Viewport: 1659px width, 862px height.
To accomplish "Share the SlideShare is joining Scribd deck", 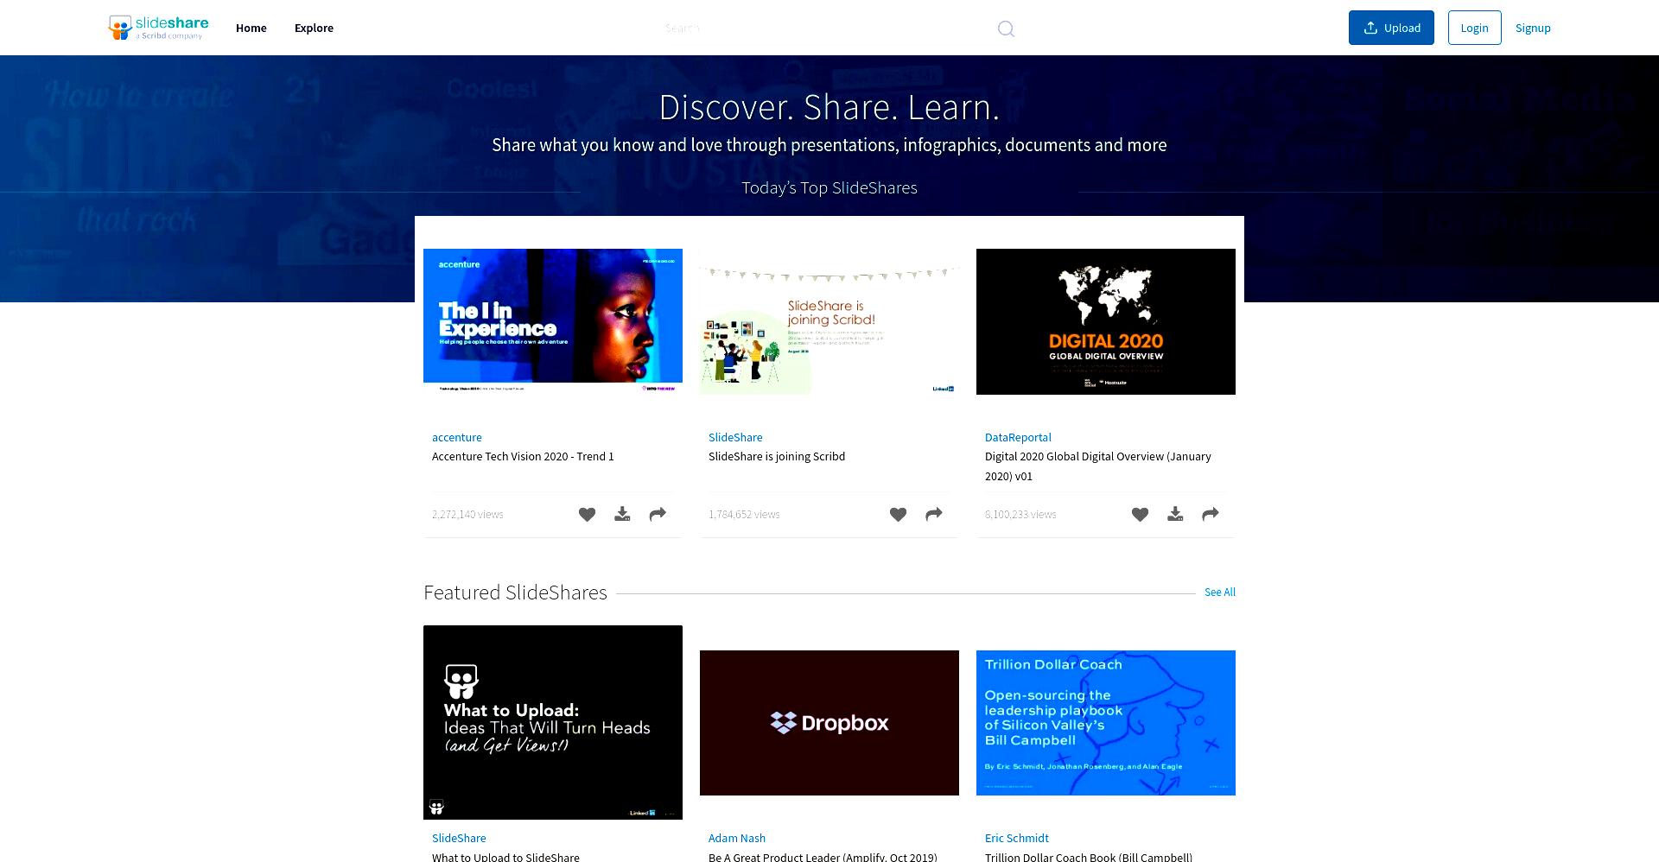I will [x=934, y=515].
